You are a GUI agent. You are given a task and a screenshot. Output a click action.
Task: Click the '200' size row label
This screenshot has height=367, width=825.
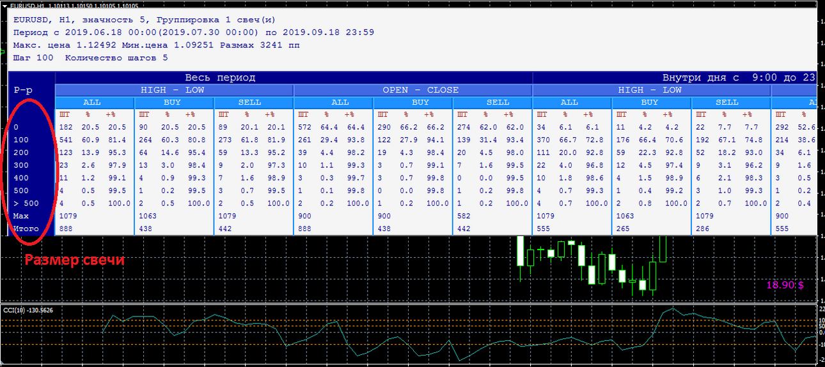click(21, 153)
